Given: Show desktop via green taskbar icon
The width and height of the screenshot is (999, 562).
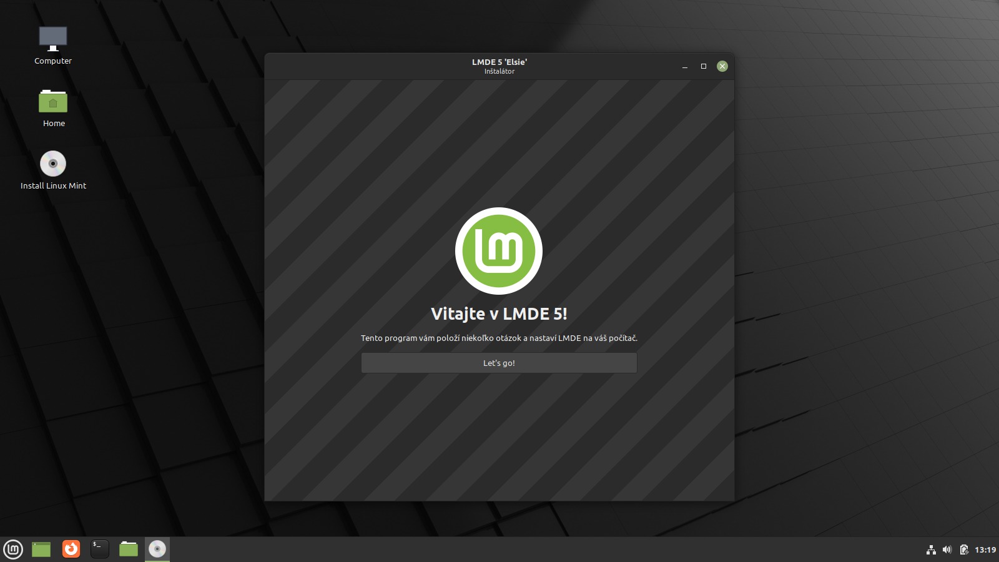Looking at the screenshot, I should click(41, 549).
